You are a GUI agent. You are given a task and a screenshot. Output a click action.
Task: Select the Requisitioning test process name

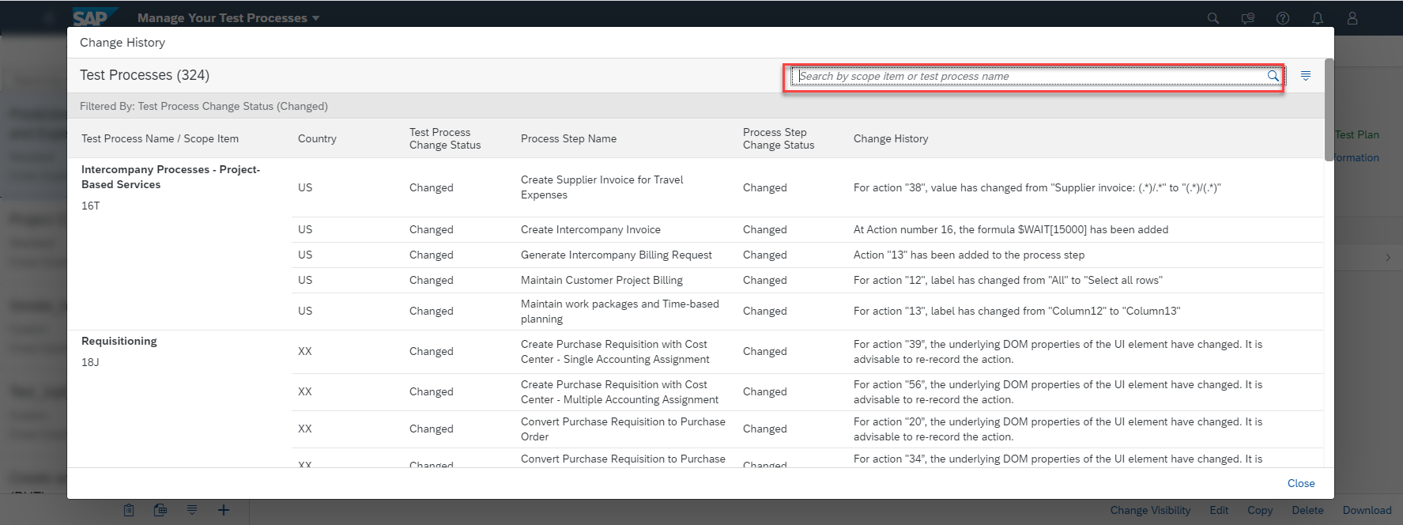pyautogui.click(x=119, y=341)
